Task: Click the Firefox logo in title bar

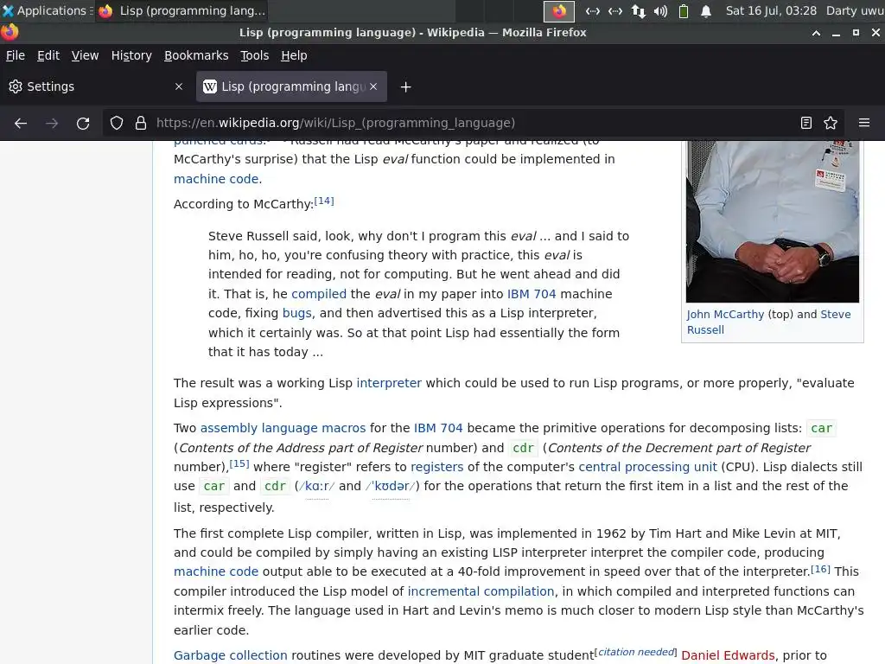Action: click(x=10, y=32)
